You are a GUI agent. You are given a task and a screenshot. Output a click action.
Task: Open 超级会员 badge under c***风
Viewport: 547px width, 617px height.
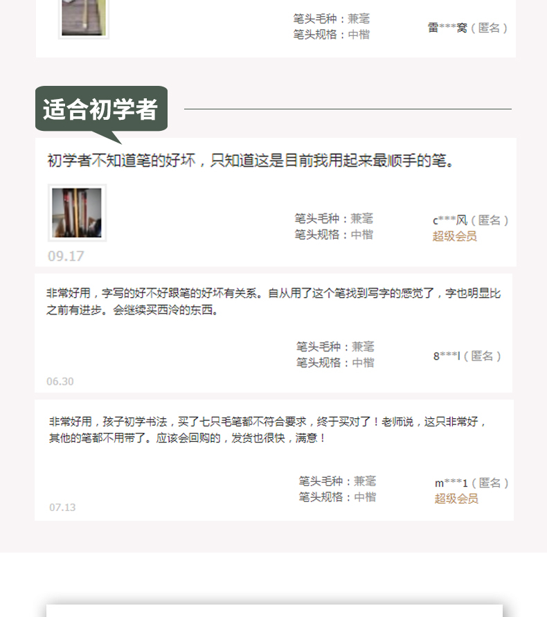454,236
